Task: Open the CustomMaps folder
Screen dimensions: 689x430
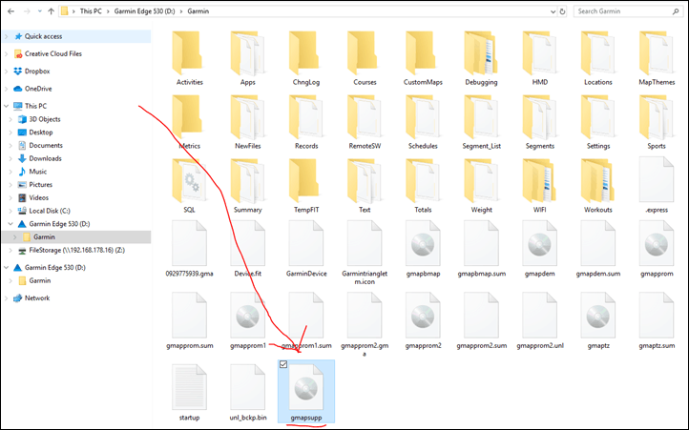Action: coord(423,57)
